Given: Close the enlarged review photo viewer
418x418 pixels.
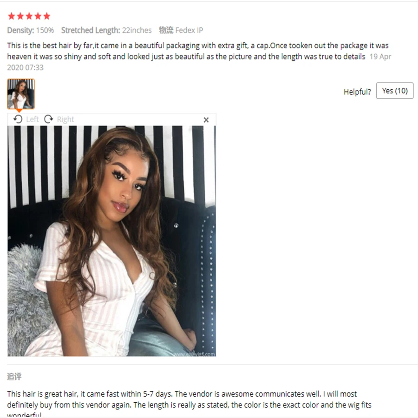Looking at the screenshot, I should pos(206,120).
